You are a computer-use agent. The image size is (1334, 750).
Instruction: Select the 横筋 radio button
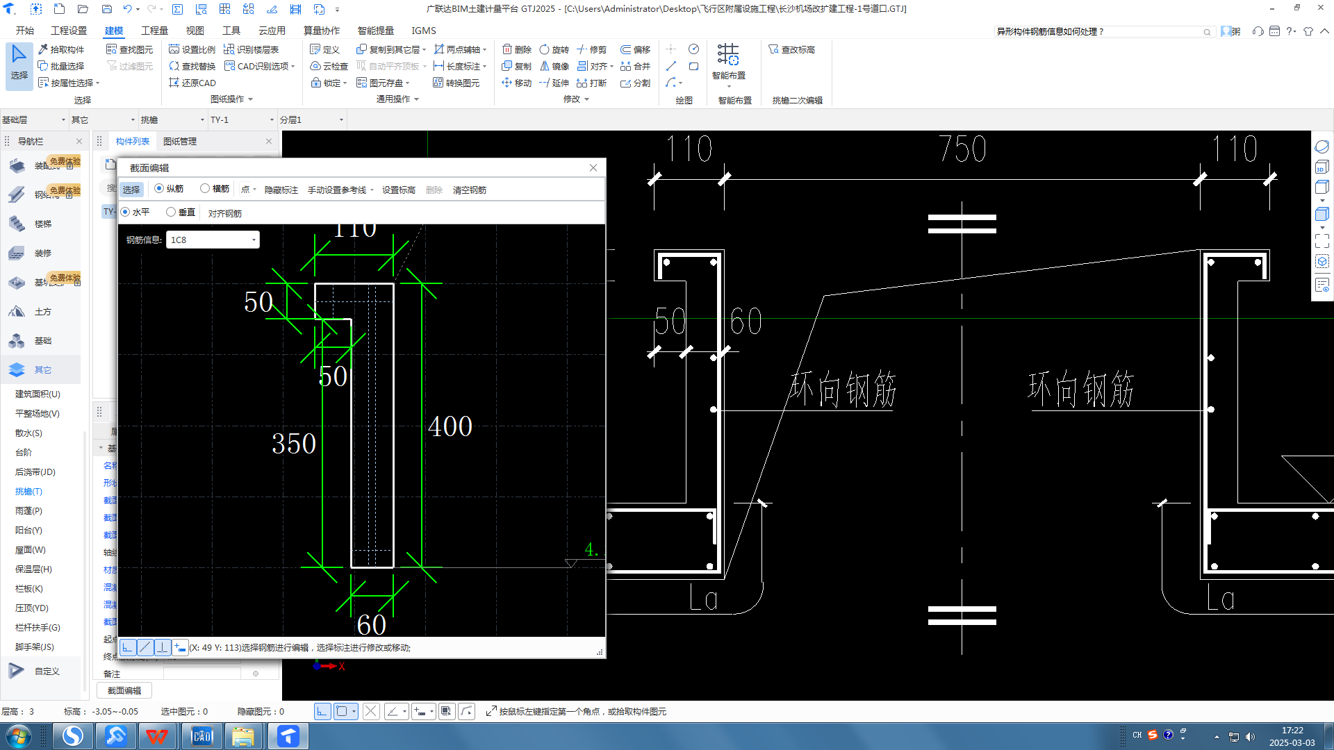(205, 188)
